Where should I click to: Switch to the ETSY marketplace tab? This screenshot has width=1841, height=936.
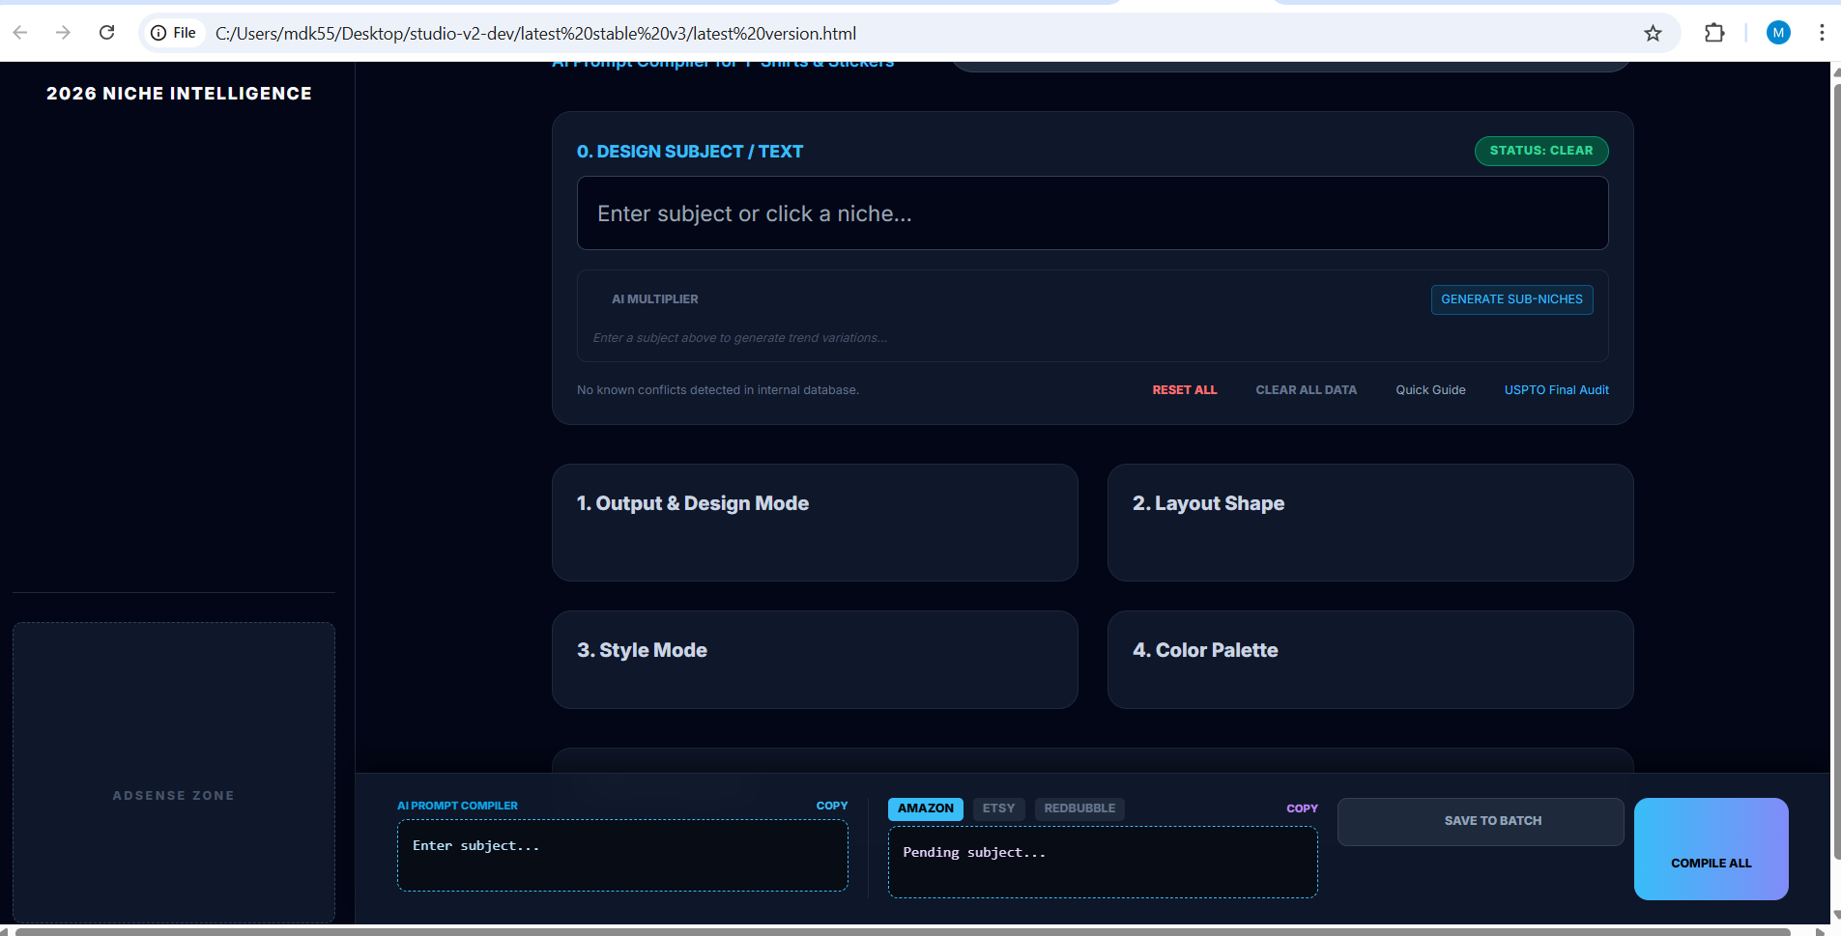(998, 808)
